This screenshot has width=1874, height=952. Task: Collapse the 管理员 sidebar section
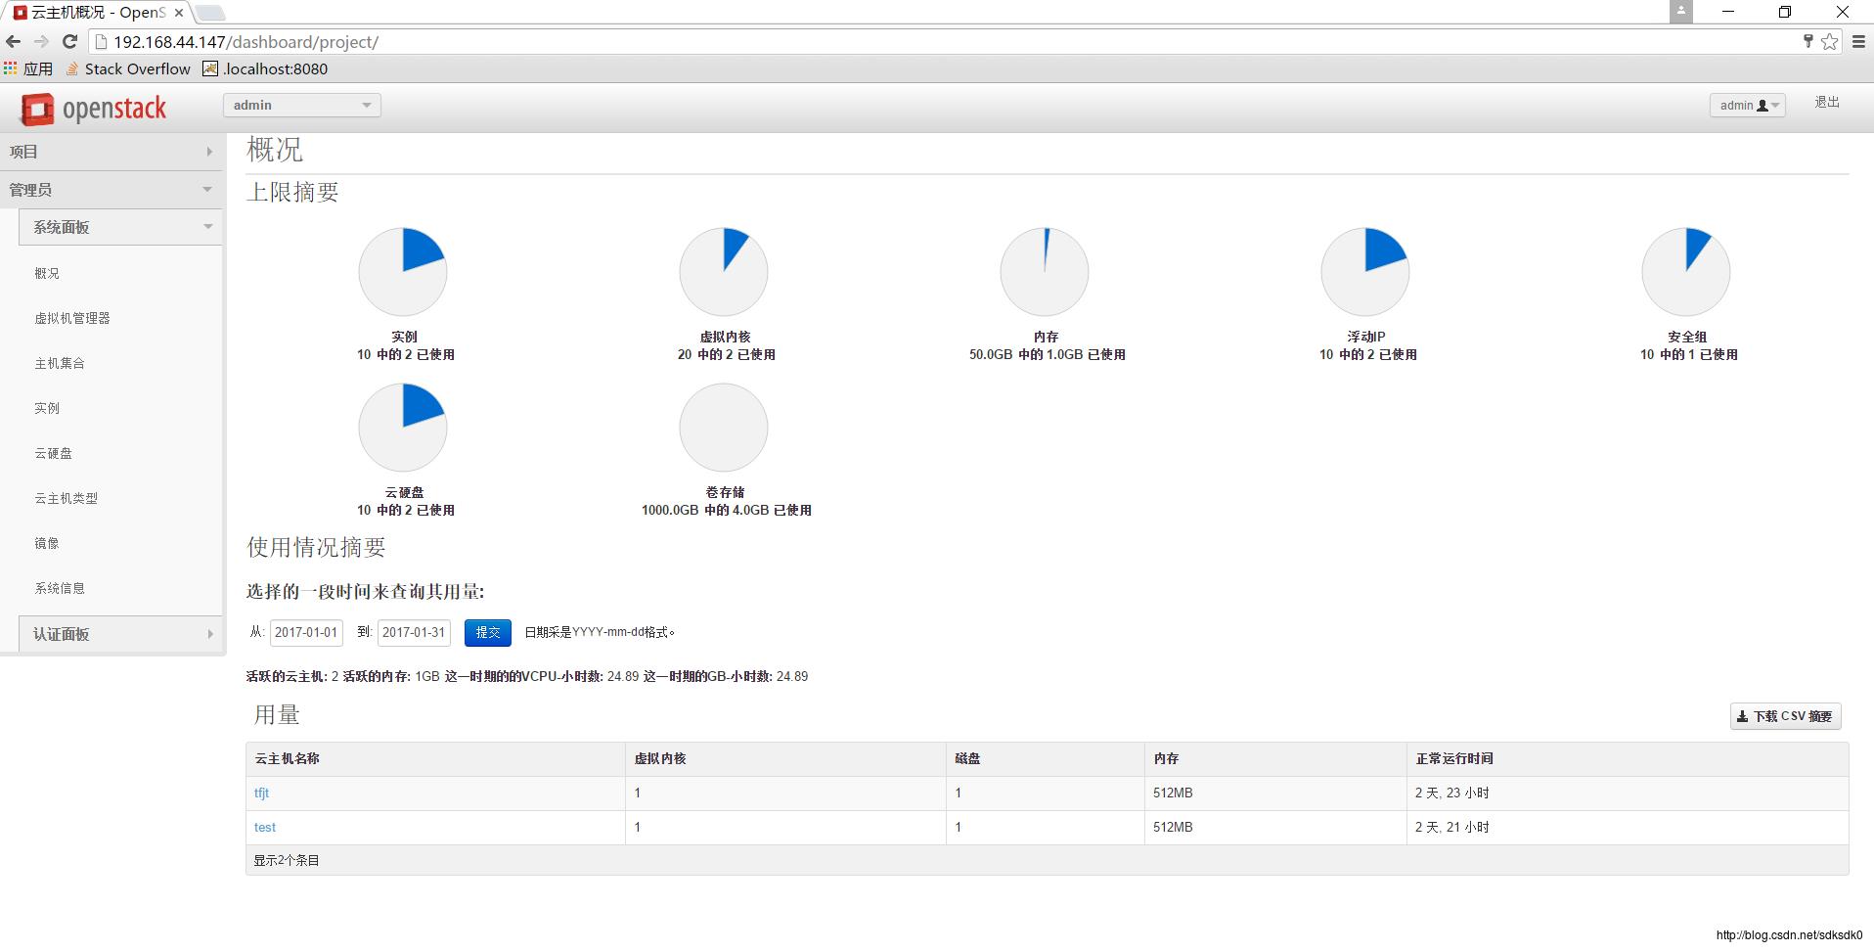point(112,190)
